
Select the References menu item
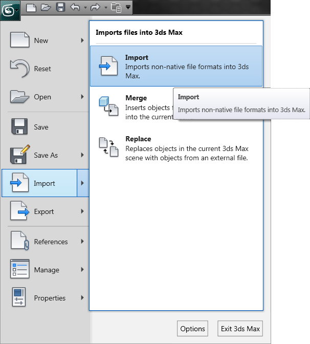(x=46, y=242)
